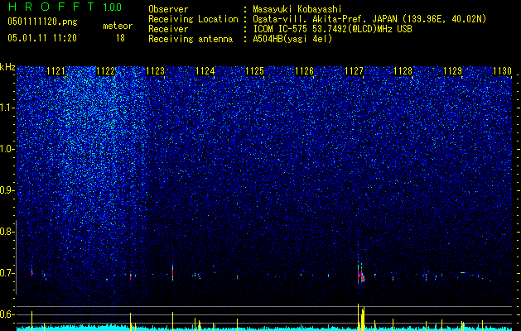The image size is (521, 331).
Task: Click the 1130 time axis label
Action: (502, 70)
